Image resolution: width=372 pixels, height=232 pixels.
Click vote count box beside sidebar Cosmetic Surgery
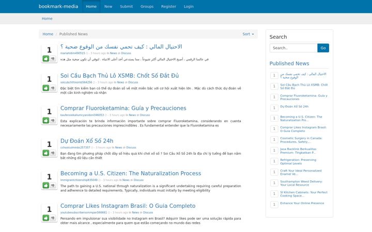coord(274,140)
